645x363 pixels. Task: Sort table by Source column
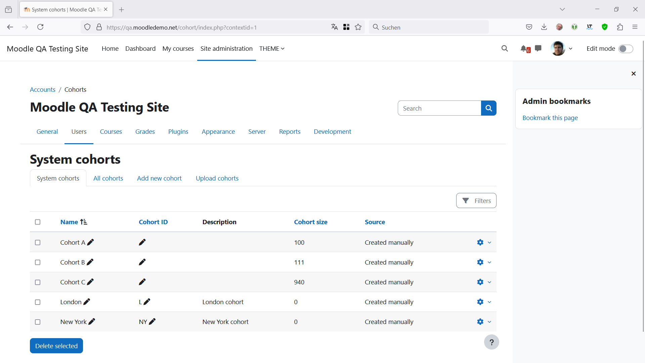click(375, 222)
